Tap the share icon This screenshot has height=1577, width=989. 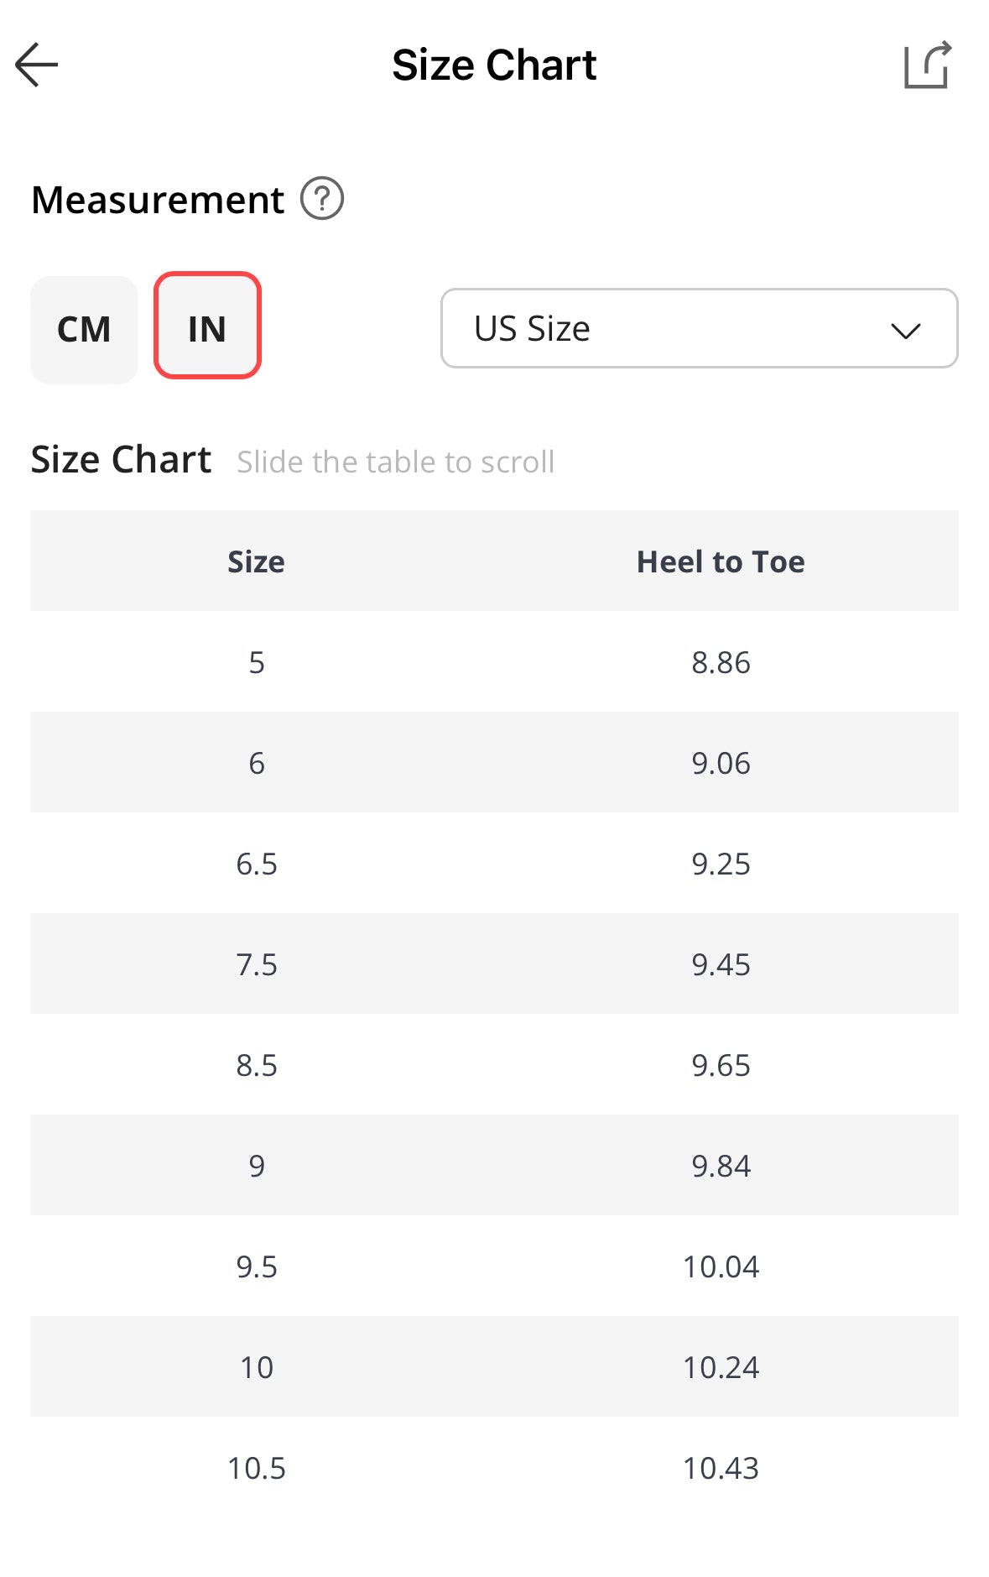tap(927, 65)
